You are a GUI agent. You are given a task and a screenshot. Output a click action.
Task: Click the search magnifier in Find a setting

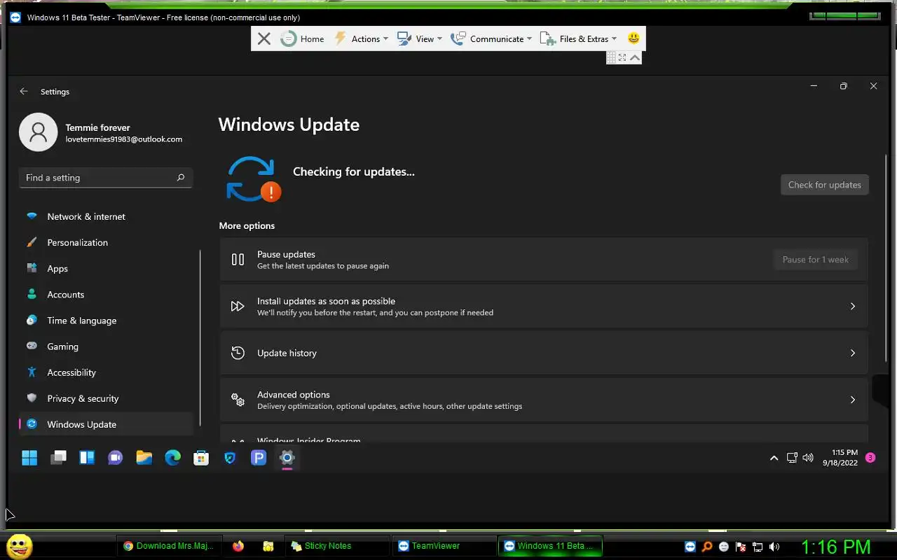[x=181, y=178]
